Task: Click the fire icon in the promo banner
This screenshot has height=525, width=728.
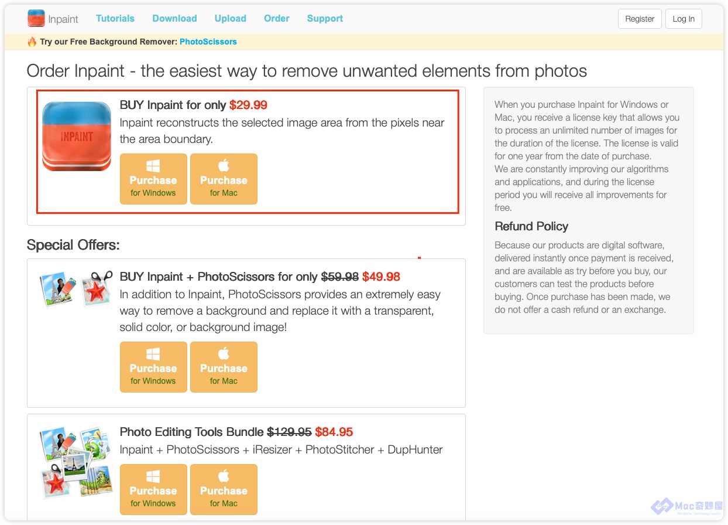Action: click(32, 42)
